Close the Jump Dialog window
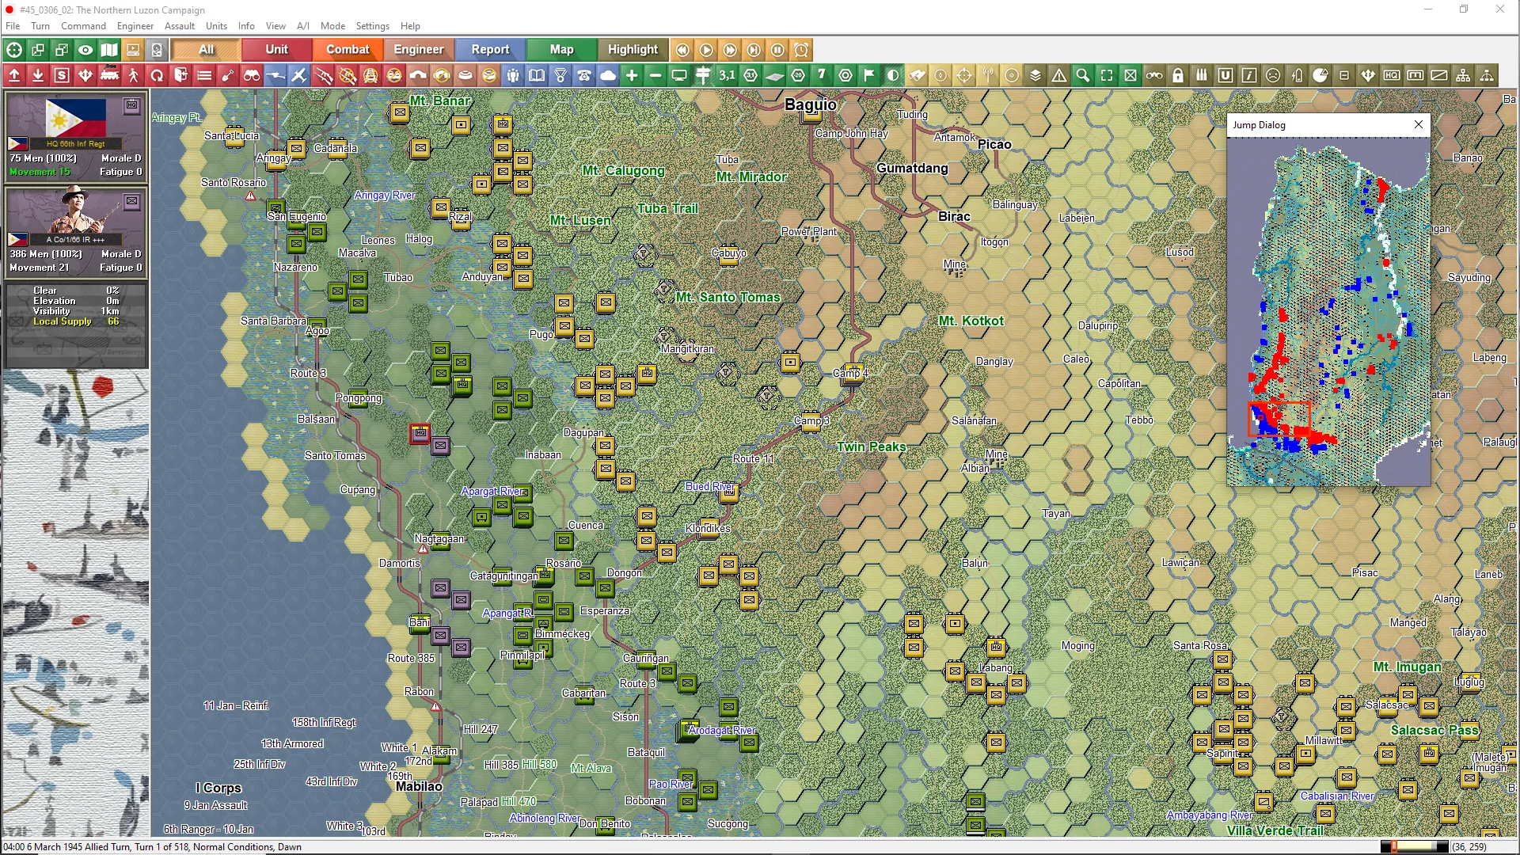Viewport: 1520px width, 855px height. [1418, 124]
